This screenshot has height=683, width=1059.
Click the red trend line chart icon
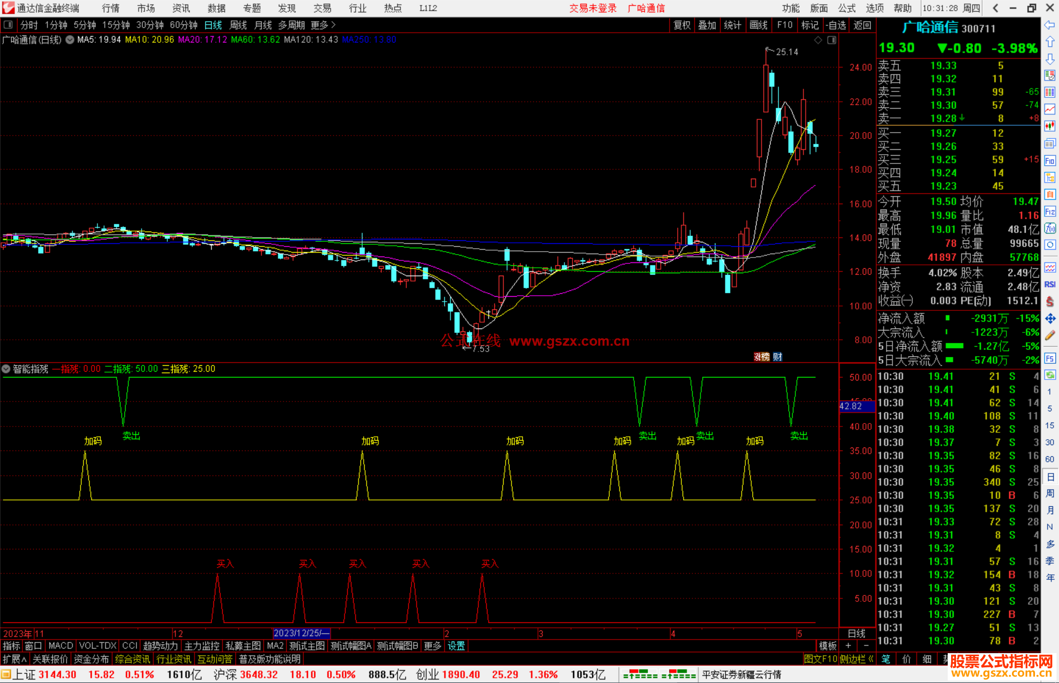click(1050, 109)
